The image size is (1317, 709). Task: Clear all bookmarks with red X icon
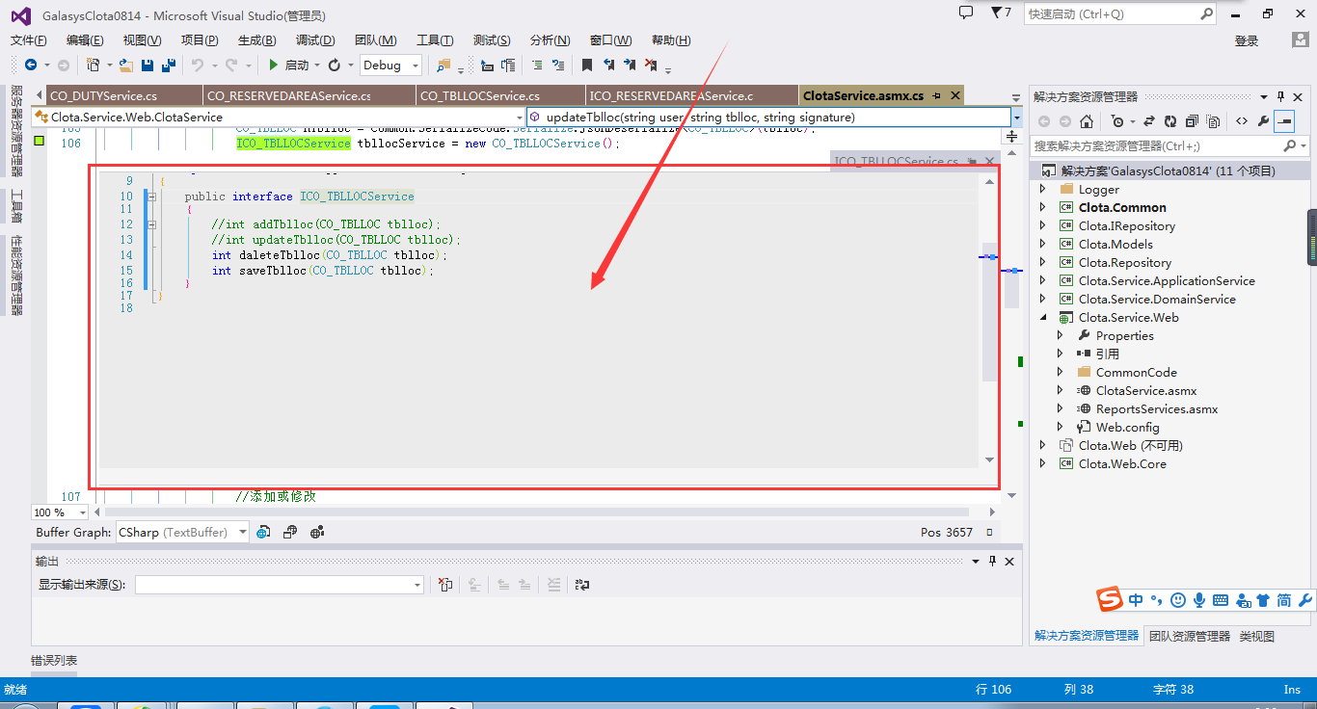[x=651, y=65]
